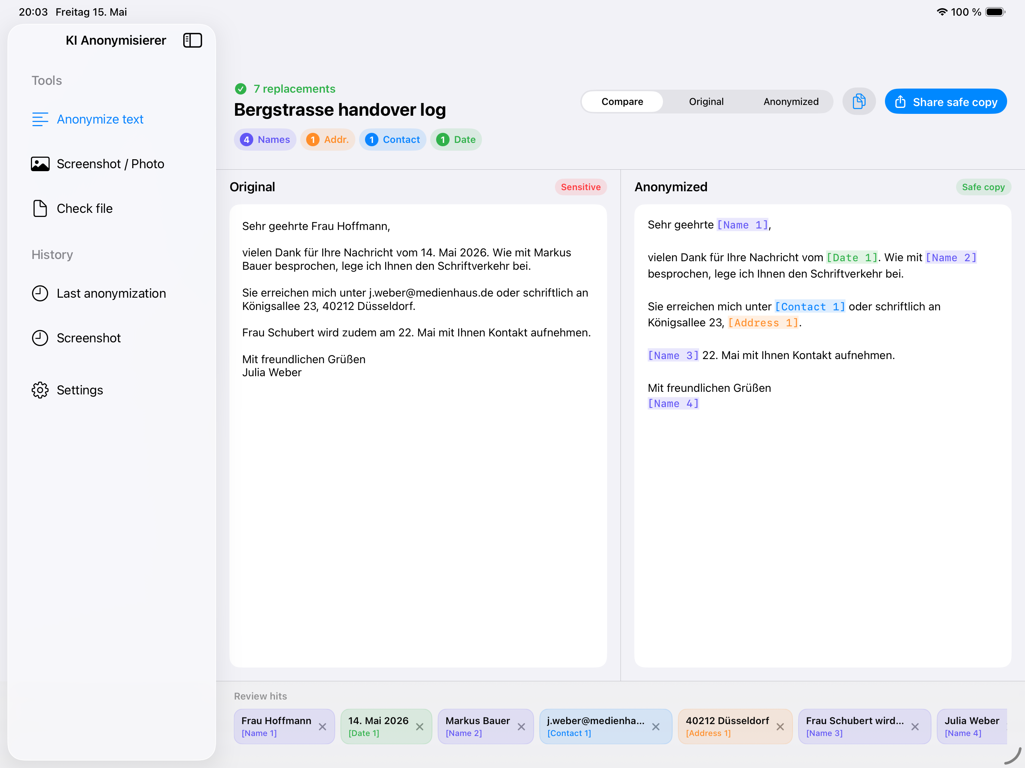Click the Anonymize text lines icon
The width and height of the screenshot is (1025, 768).
40,119
